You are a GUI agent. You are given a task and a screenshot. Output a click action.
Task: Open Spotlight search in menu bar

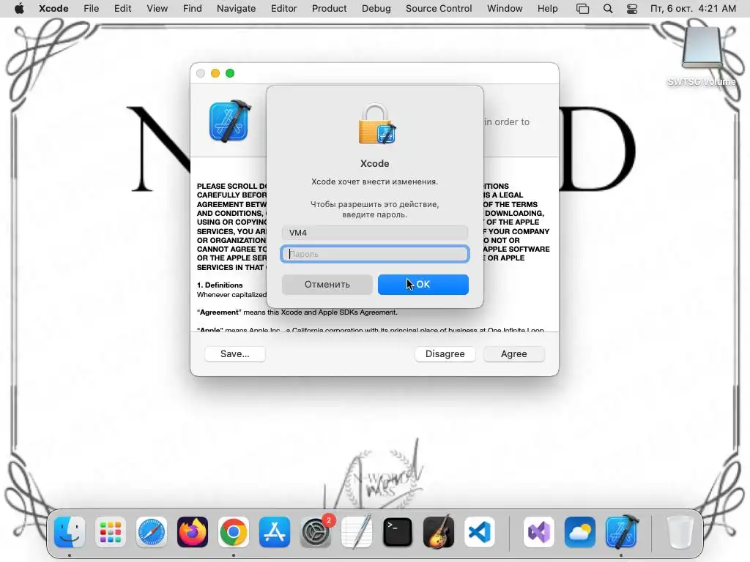pyautogui.click(x=608, y=9)
